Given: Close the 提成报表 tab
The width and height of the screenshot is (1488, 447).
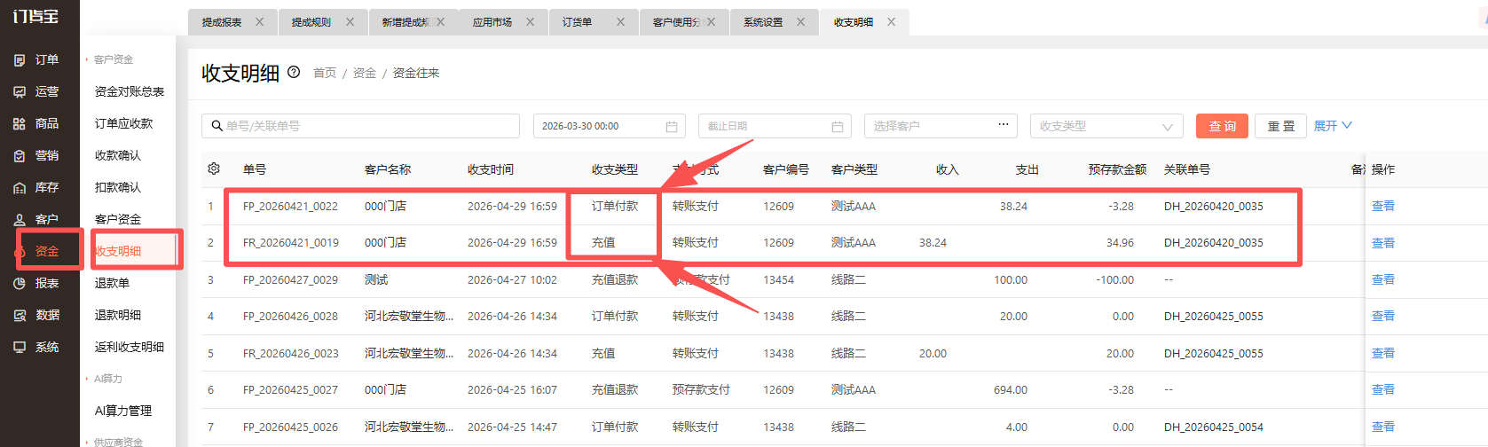Looking at the screenshot, I should click(x=260, y=22).
